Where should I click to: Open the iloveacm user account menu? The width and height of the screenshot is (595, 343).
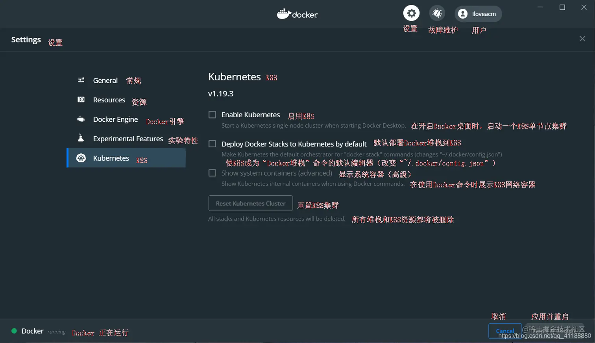pos(478,14)
